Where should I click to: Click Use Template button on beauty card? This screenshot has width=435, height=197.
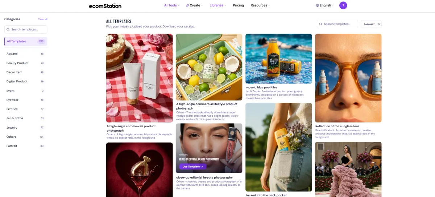[192, 167]
